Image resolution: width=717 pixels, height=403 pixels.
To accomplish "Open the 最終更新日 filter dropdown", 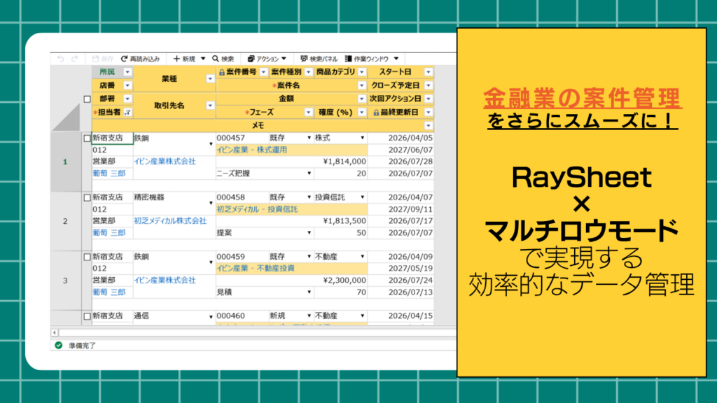I will click(429, 113).
